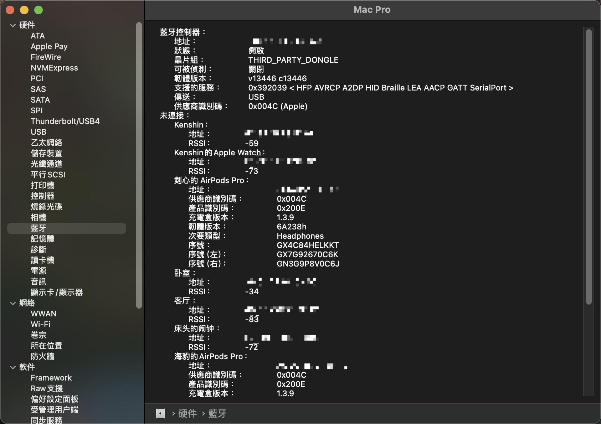Click the RSSI value -59
This screenshot has height=424, width=601.
point(252,144)
